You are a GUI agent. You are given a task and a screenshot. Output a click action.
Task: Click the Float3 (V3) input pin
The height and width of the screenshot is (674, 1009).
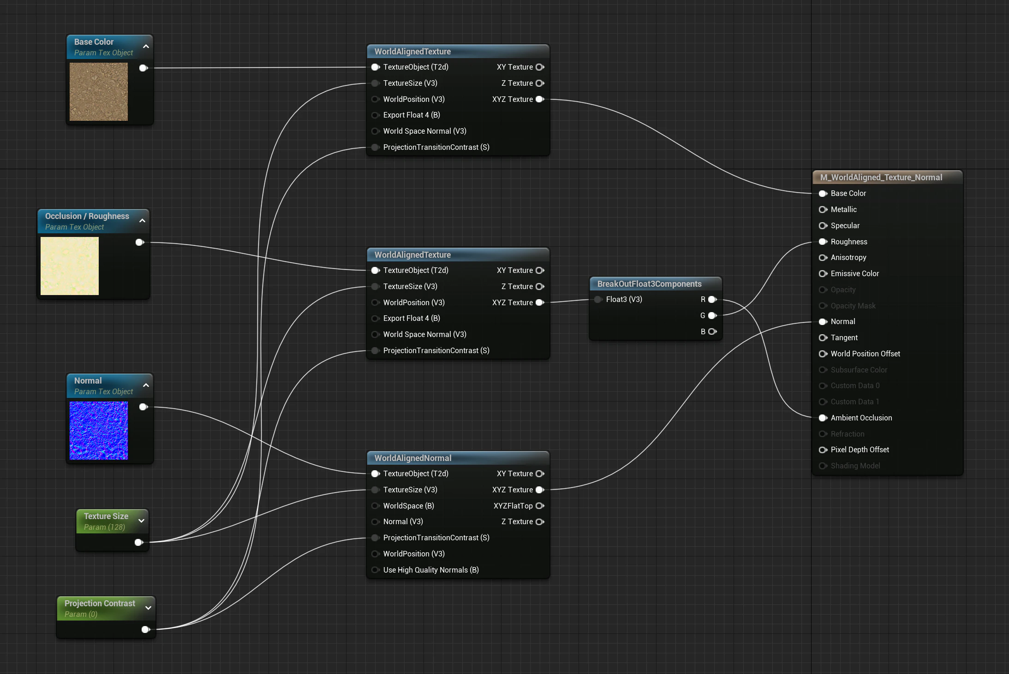click(598, 300)
